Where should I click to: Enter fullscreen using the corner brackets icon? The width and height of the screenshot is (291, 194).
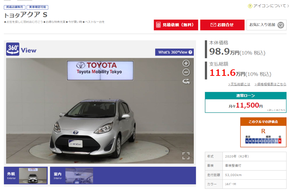[x=186, y=156]
